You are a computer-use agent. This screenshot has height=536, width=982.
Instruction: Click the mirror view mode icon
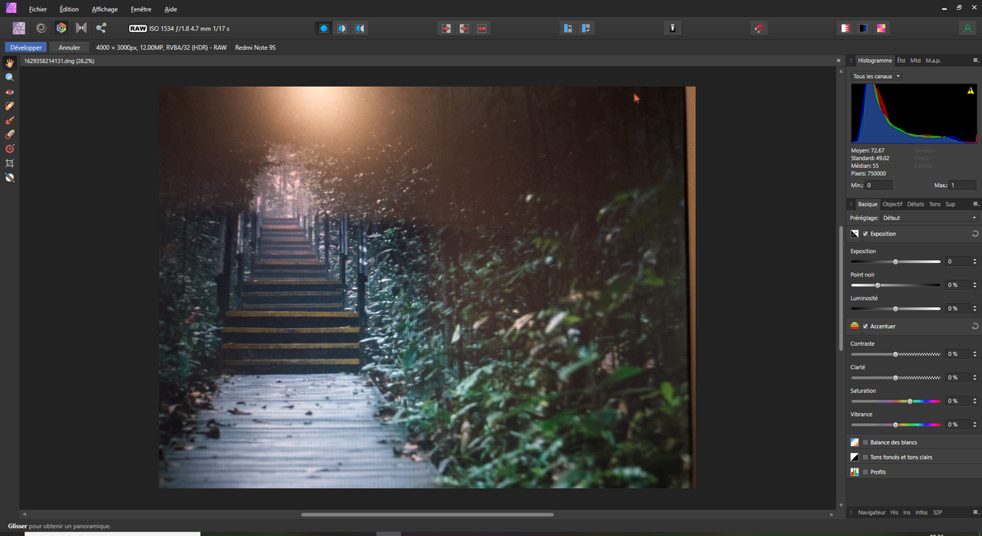click(359, 28)
